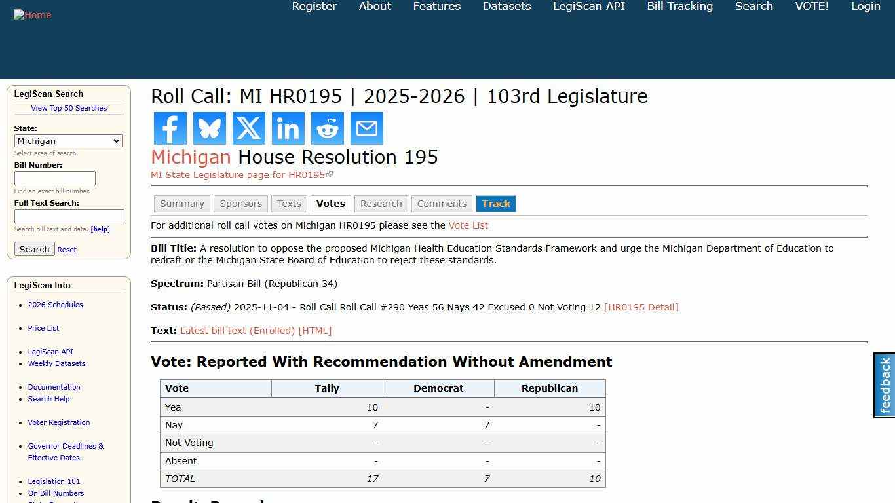The width and height of the screenshot is (895, 503).
Task: Share the resolution on LinkedIn
Action: 288,128
